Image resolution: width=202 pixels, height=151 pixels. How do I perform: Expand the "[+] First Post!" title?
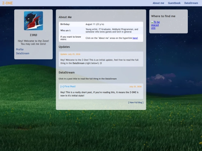(x=68, y=86)
